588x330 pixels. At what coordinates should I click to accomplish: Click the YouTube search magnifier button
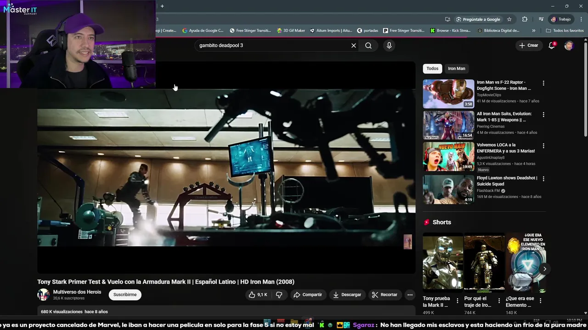(x=368, y=45)
